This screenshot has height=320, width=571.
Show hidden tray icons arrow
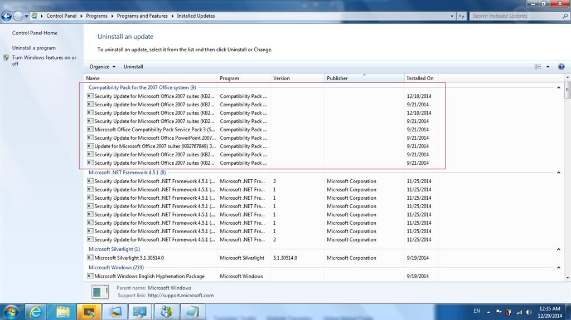click(x=488, y=312)
